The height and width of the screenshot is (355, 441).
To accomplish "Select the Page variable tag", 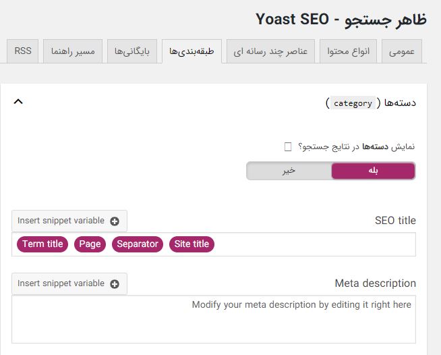I will pos(90,244).
